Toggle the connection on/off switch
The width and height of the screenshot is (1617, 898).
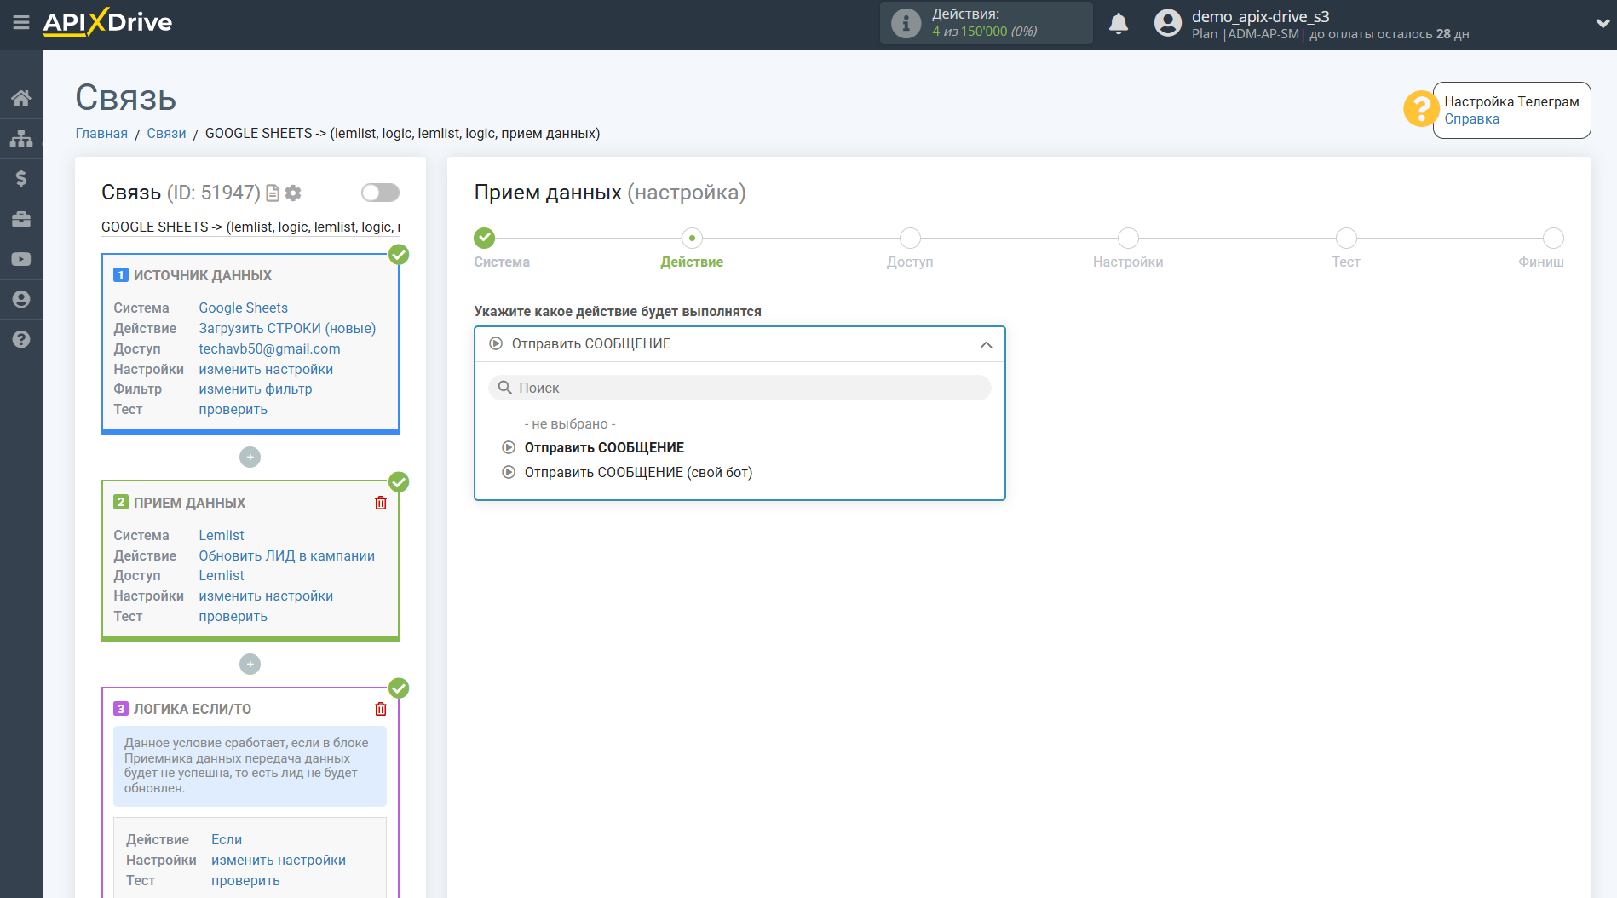click(380, 193)
